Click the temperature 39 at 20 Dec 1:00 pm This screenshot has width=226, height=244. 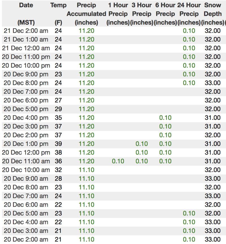coord(58,144)
